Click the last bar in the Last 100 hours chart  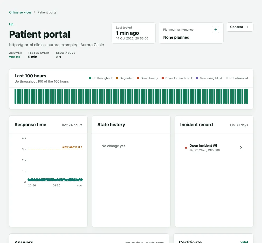[x=247, y=96]
